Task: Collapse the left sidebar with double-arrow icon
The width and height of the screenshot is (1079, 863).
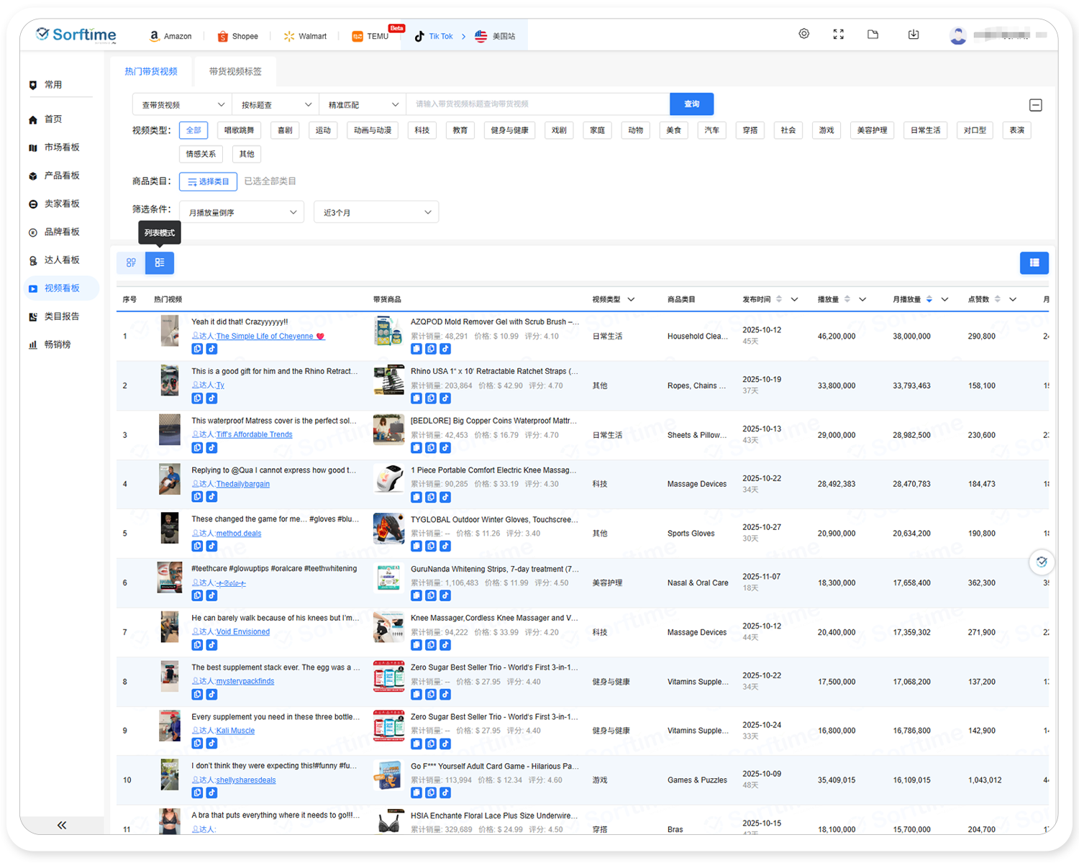Action: point(62,825)
